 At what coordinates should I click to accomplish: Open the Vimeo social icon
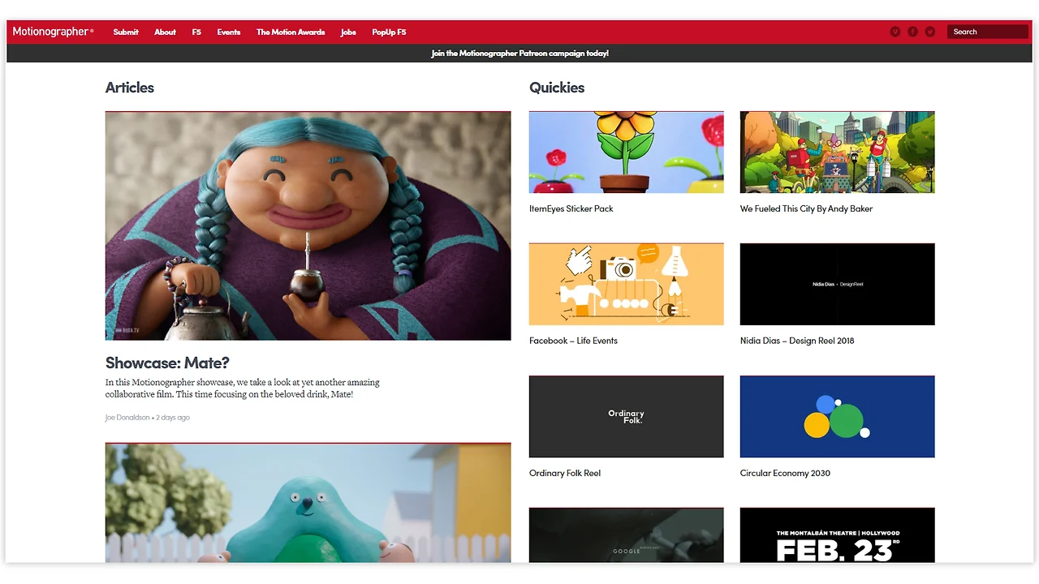click(895, 32)
